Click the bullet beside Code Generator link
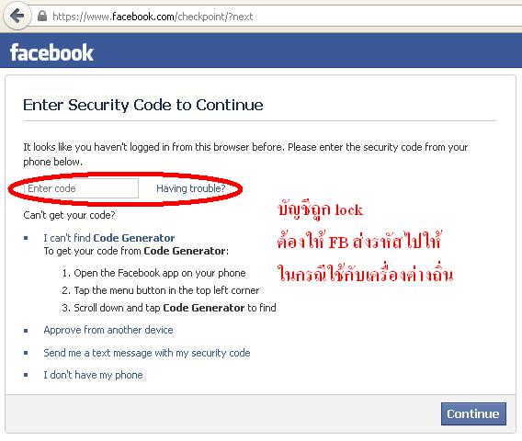Screen dimensions: 522x441 [26, 238]
